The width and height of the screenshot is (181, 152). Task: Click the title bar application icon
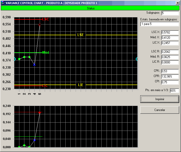(x=3, y=3)
